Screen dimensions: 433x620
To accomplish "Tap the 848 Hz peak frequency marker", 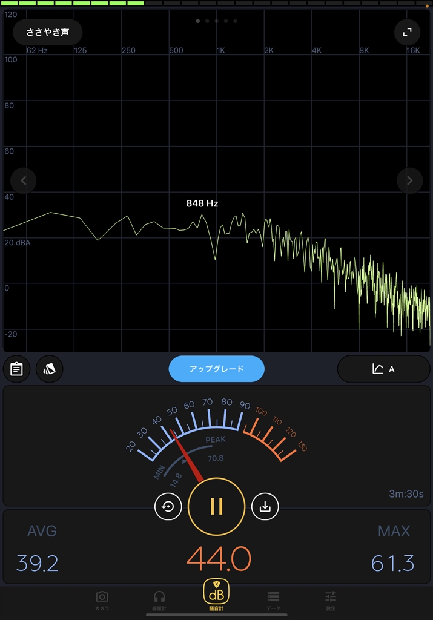I will pos(202,203).
